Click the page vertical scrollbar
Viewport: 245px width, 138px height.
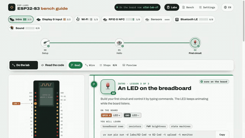click(x=243, y=21)
